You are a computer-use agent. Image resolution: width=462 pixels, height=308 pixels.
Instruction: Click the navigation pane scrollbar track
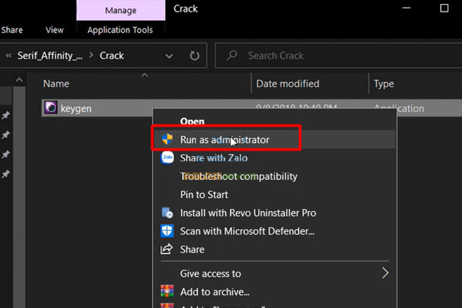[x=19, y=197]
